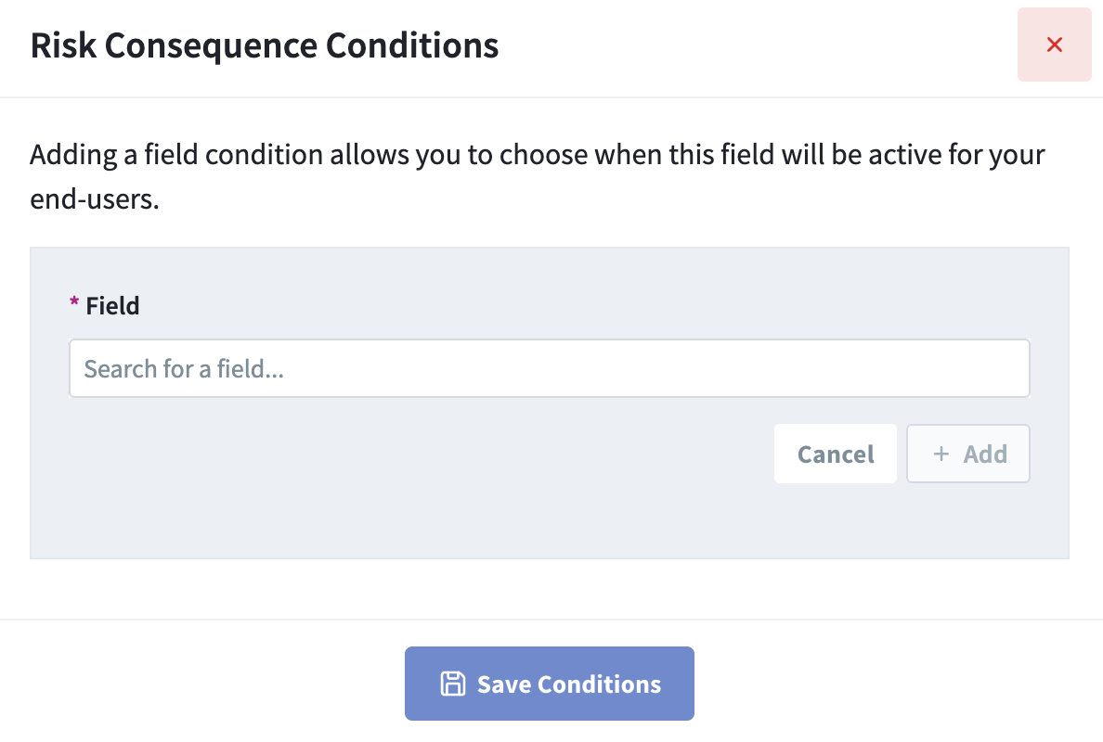The image size is (1103, 742).
Task: Click the "end-users." text line
Action: point(95,199)
